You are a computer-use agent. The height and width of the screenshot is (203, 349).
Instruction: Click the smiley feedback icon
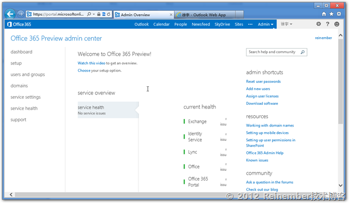coord(337,24)
